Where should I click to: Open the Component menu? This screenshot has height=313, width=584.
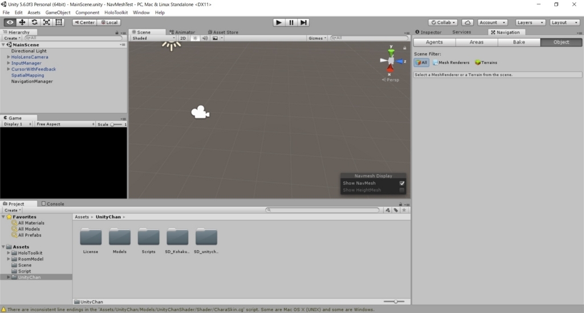[87, 13]
